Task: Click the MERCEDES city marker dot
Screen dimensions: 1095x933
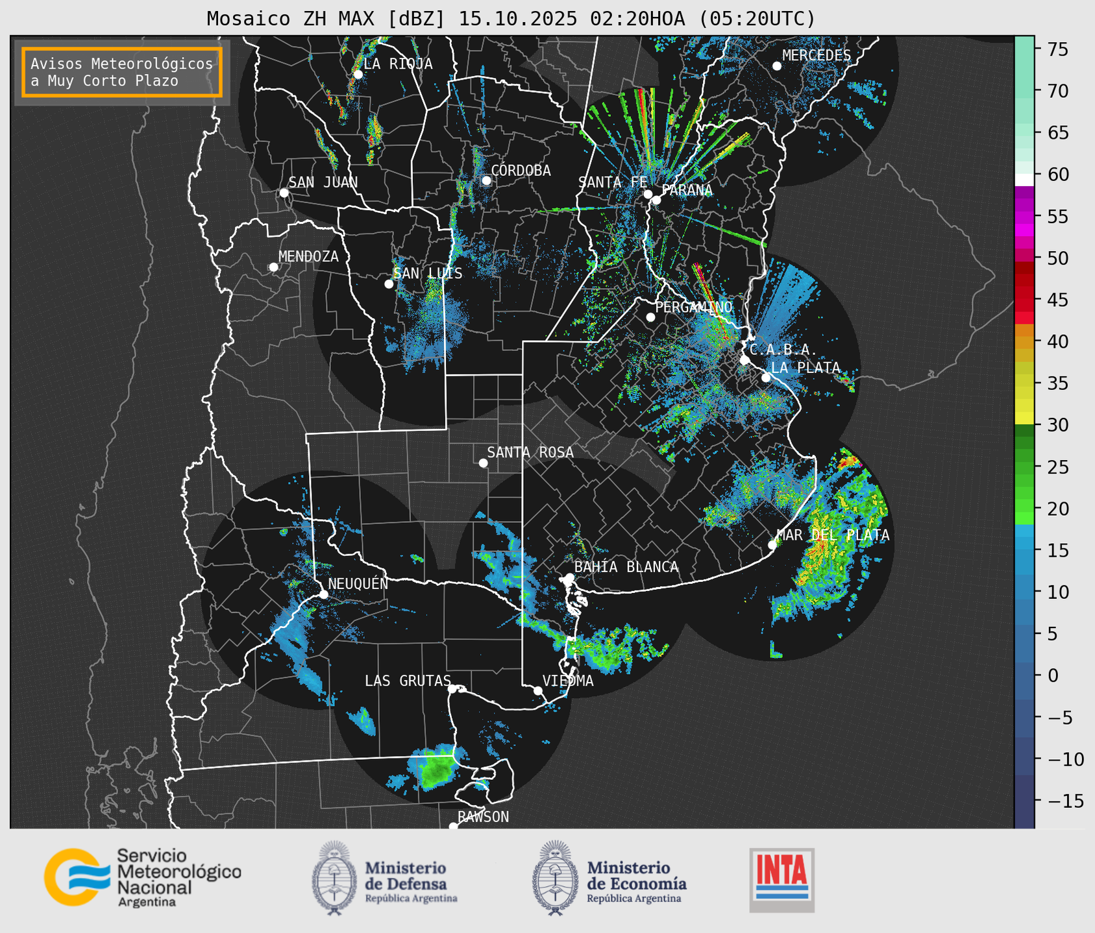Action: coord(777,66)
